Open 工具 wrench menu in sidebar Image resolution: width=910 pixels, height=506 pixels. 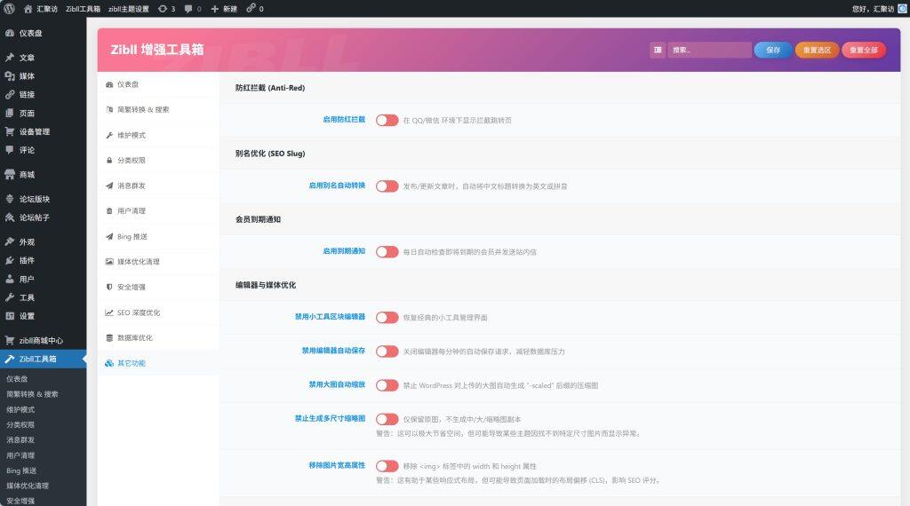(x=43, y=297)
